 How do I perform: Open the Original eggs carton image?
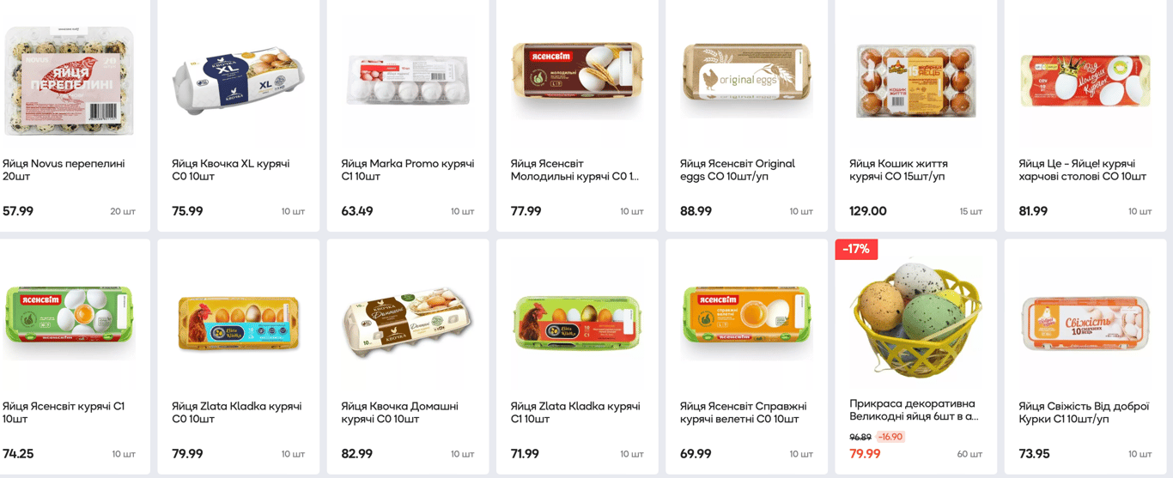coord(746,81)
